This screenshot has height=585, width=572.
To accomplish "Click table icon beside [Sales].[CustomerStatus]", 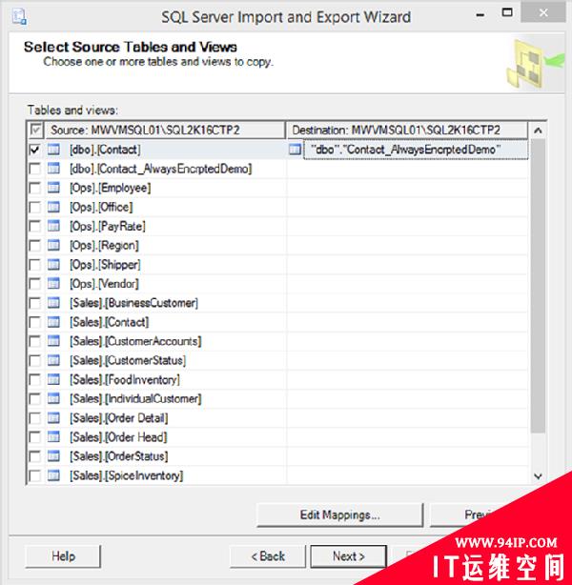I will coord(53,360).
